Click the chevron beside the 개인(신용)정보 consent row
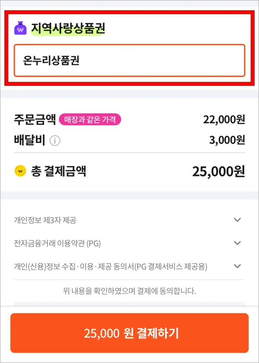This screenshot has height=363, width=259. [238, 266]
